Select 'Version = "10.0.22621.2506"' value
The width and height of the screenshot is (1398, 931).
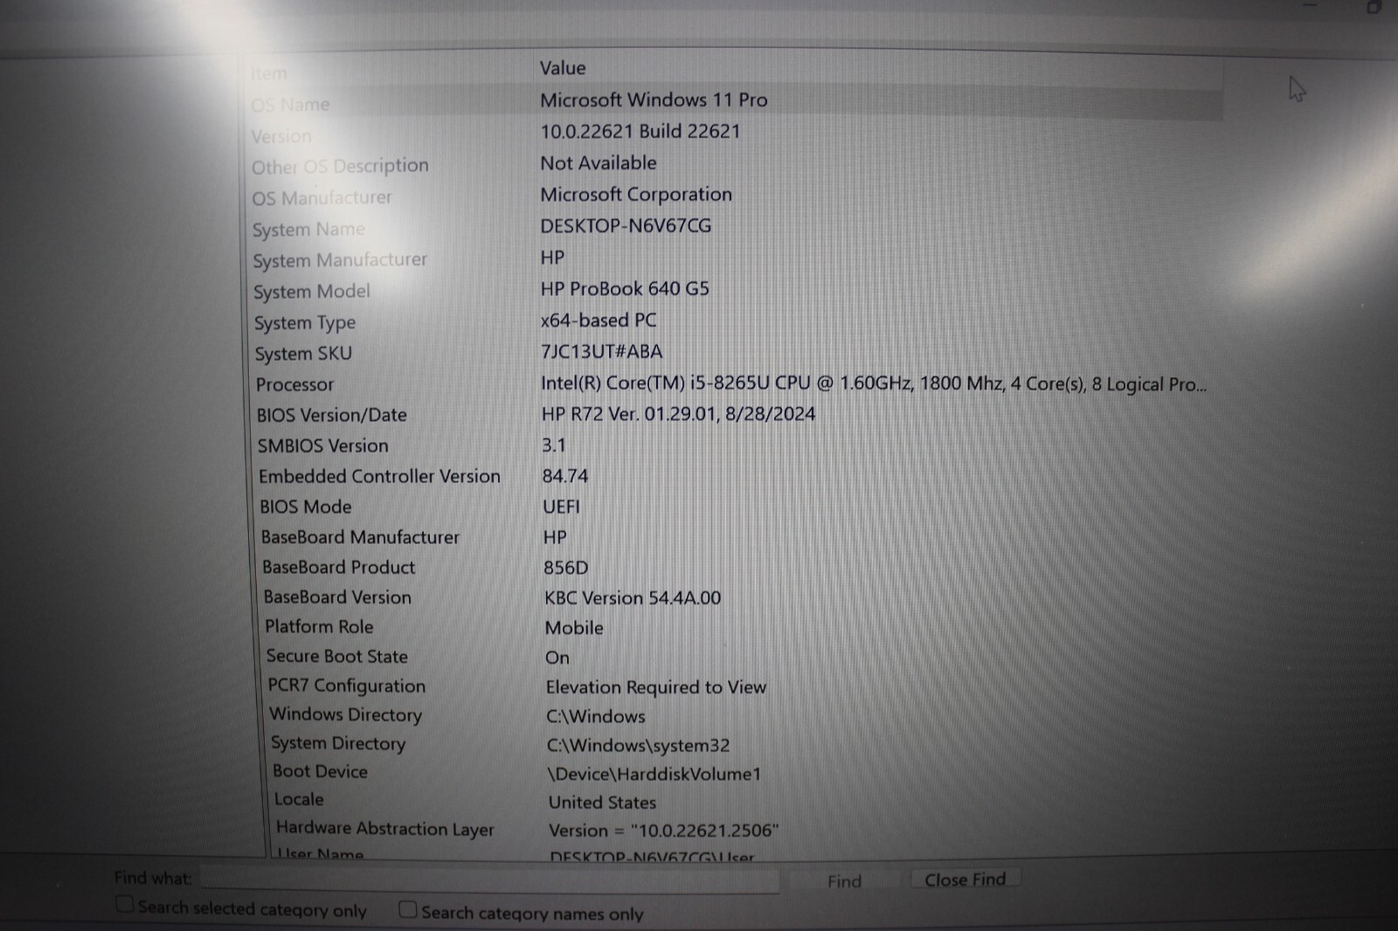[664, 831]
